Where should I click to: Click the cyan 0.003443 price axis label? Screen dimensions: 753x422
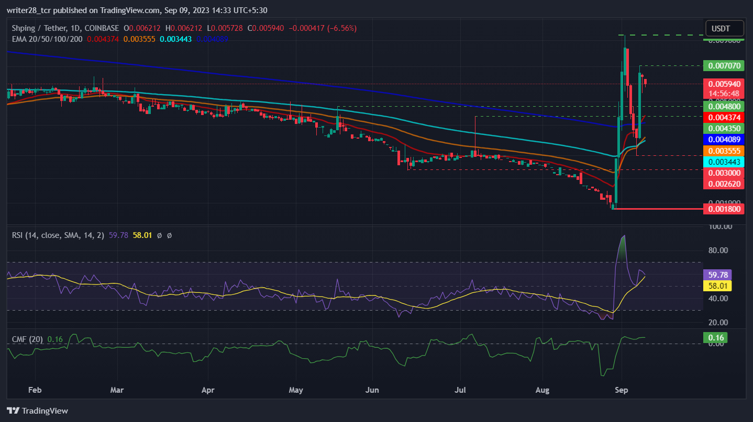[x=723, y=162]
